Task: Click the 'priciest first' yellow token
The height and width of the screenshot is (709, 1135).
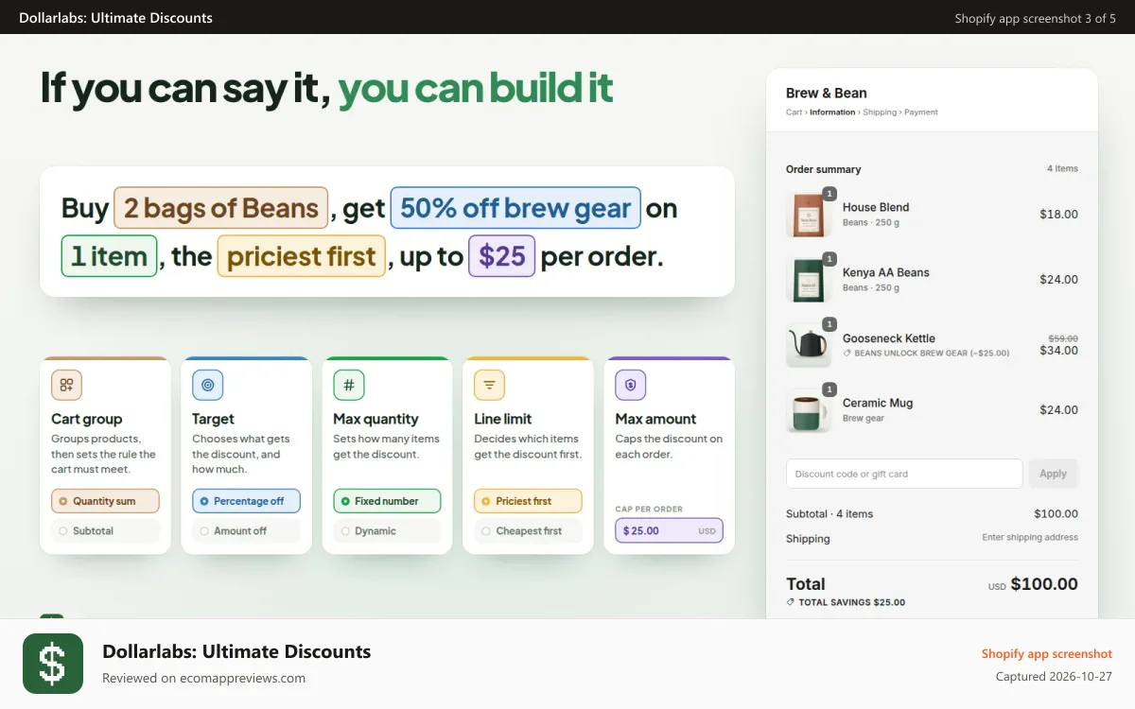Action: pos(302,256)
